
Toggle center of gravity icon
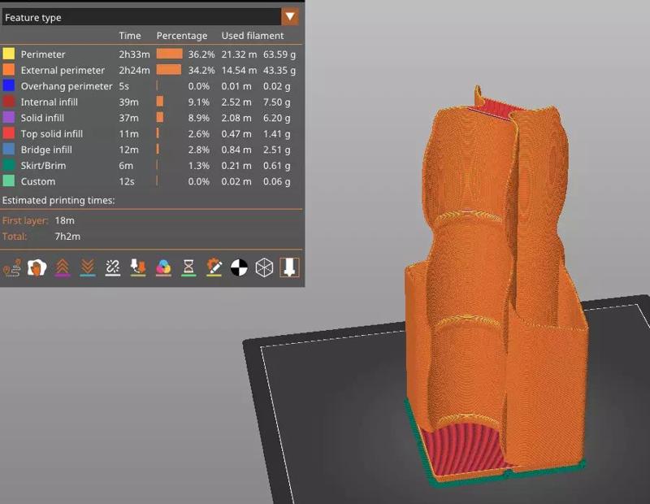pos(239,267)
